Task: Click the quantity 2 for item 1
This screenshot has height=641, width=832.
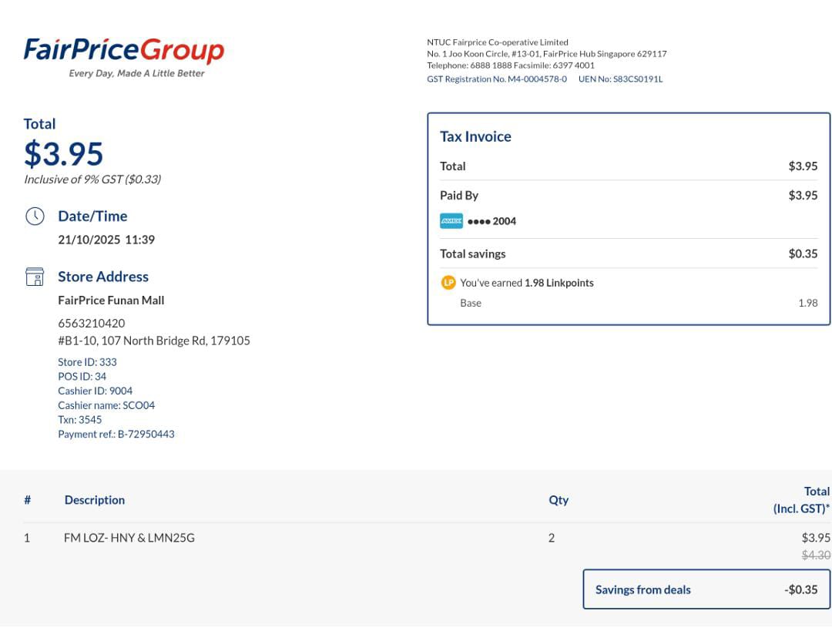Action: point(552,538)
